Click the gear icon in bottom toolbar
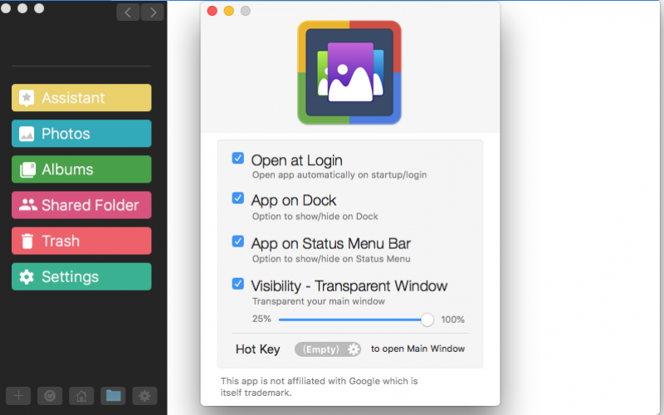This screenshot has height=415, width=664. click(x=144, y=396)
